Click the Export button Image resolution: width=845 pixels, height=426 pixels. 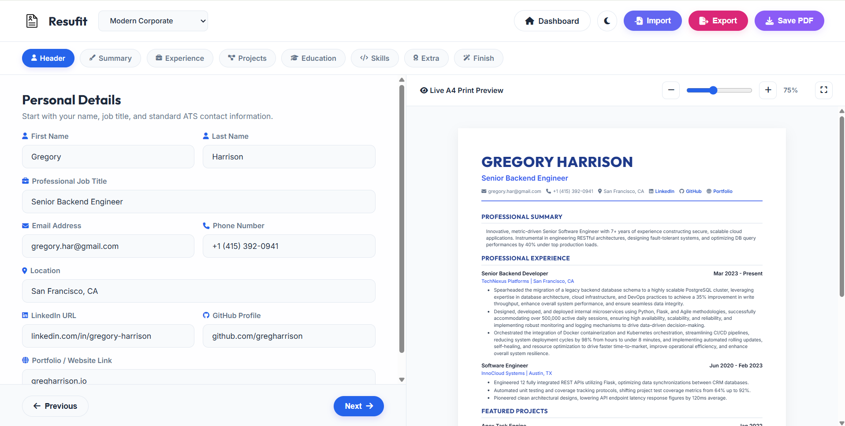(x=718, y=21)
